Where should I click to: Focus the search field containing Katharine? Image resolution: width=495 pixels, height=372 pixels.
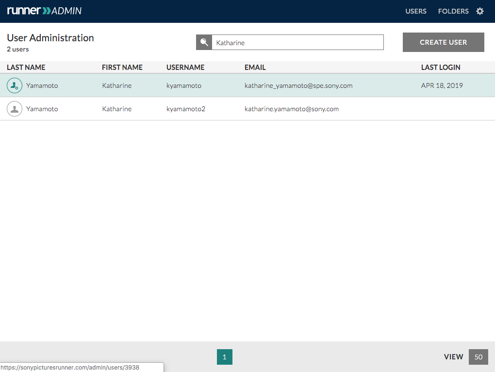[x=297, y=42]
